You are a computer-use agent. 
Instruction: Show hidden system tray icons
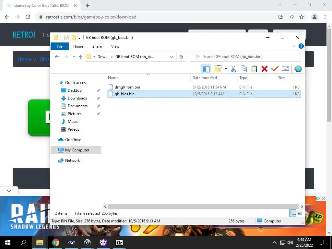point(274,243)
